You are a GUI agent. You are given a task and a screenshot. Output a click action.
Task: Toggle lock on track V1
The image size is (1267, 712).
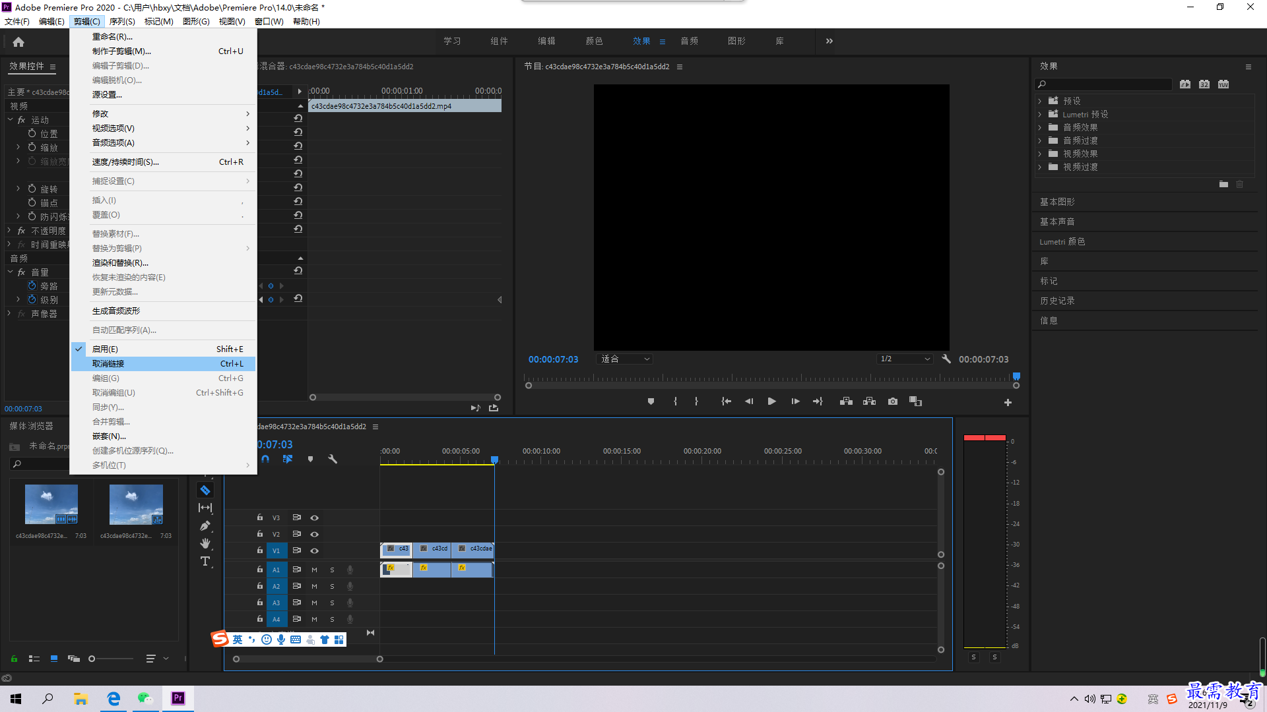tap(259, 550)
